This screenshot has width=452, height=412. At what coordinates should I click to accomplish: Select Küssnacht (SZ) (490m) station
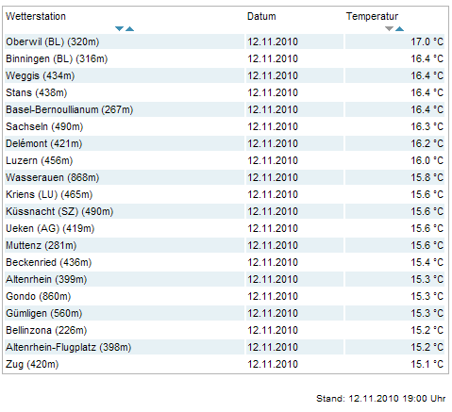(59, 211)
